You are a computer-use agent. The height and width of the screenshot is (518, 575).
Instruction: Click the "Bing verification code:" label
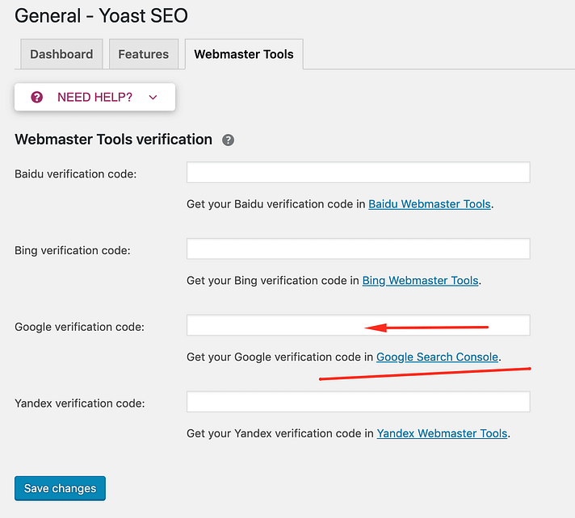(73, 250)
